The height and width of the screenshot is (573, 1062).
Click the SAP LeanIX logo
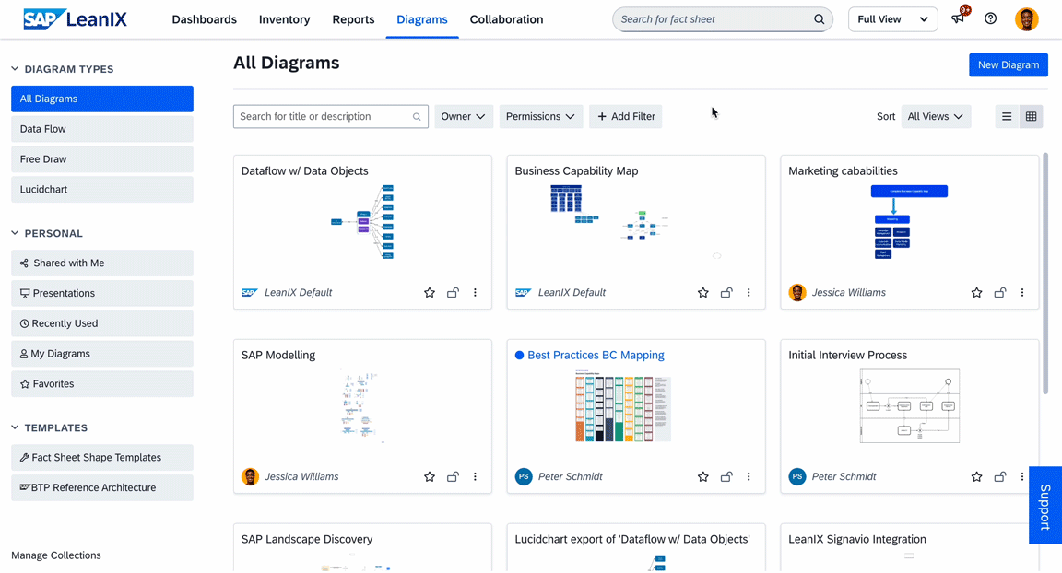[x=75, y=19]
